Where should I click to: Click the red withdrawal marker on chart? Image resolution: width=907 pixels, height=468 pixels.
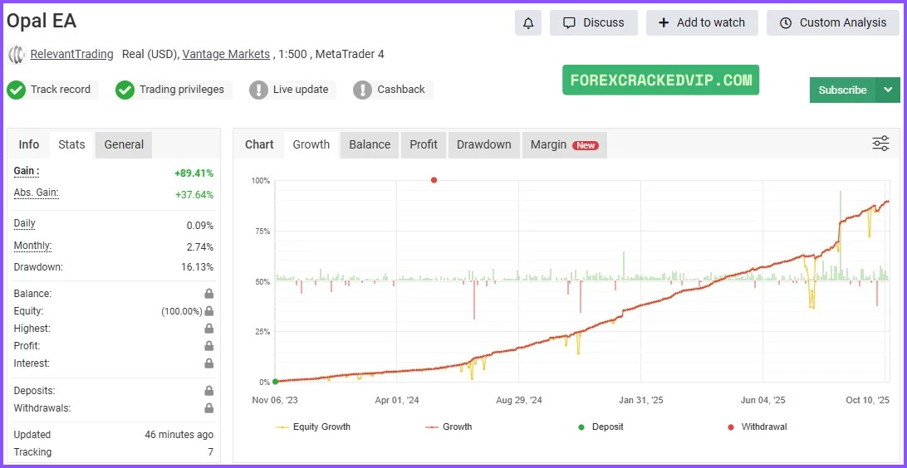(434, 180)
